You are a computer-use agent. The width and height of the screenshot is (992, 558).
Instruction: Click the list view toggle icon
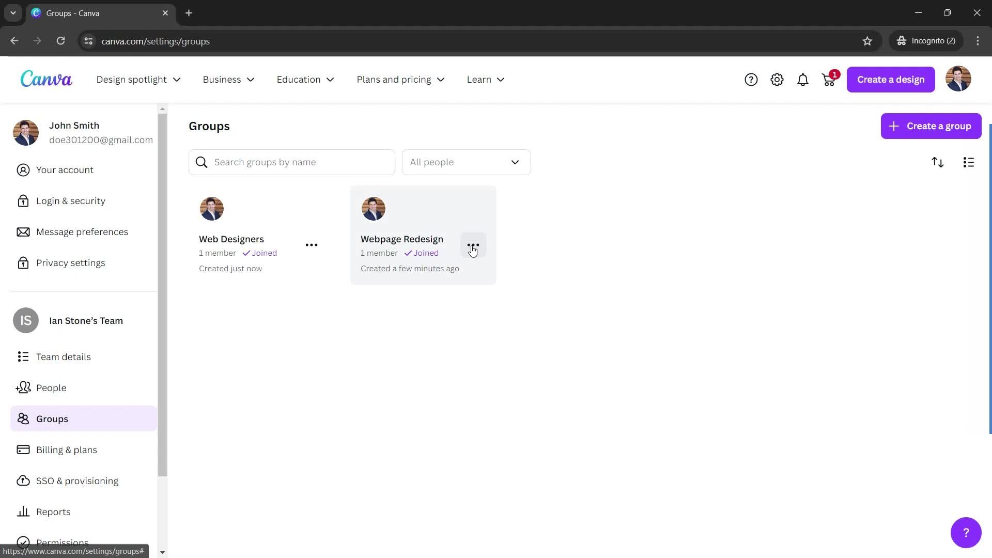tap(969, 162)
